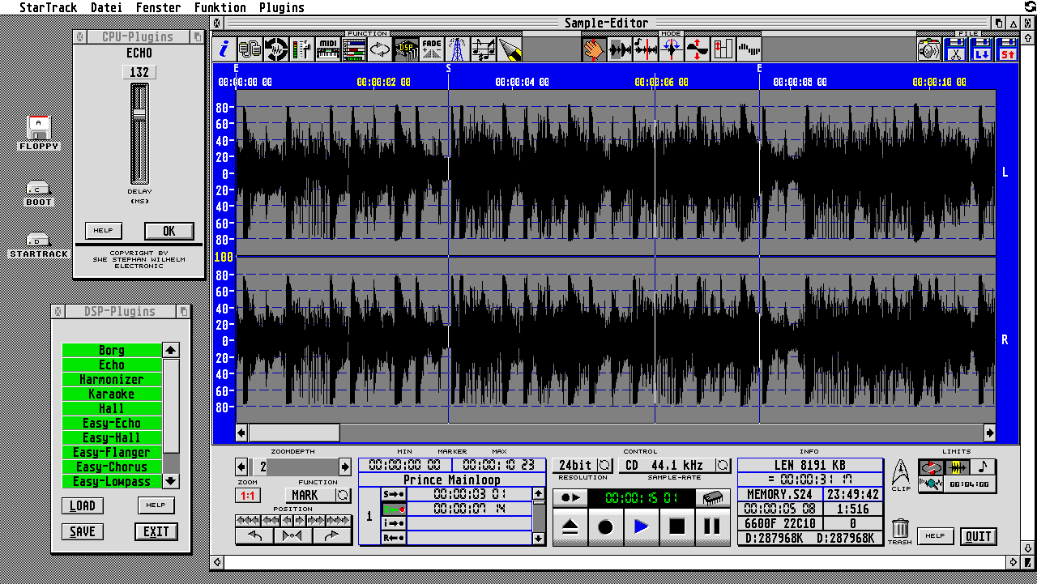The image size is (1037, 584).
Task: Toggle the music note limit icon
Action: pyautogui.click(x=984, y=467)
